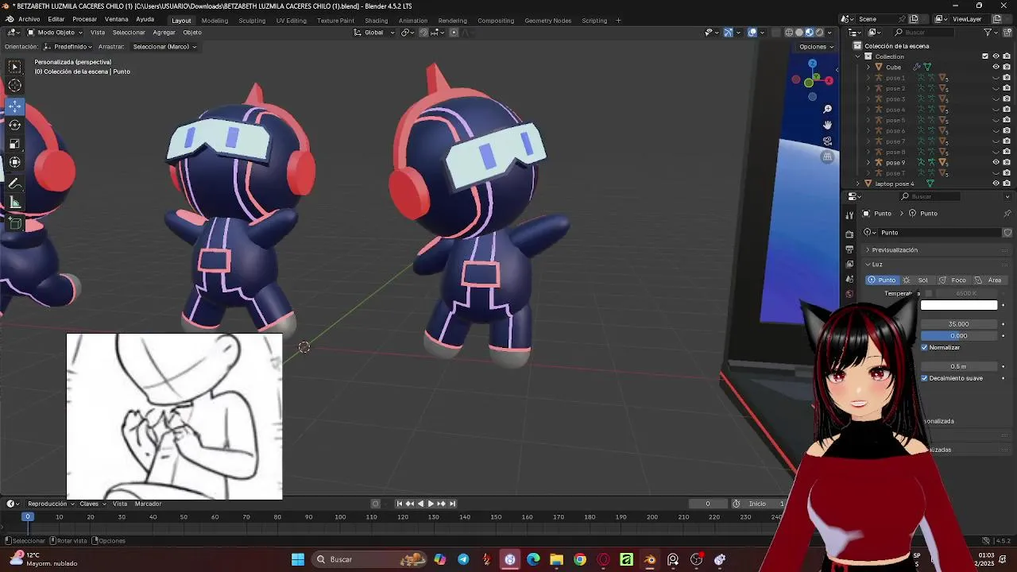
Task: Select the Add Cube tool
Action: pyautogui.click(x=14, y=224)
